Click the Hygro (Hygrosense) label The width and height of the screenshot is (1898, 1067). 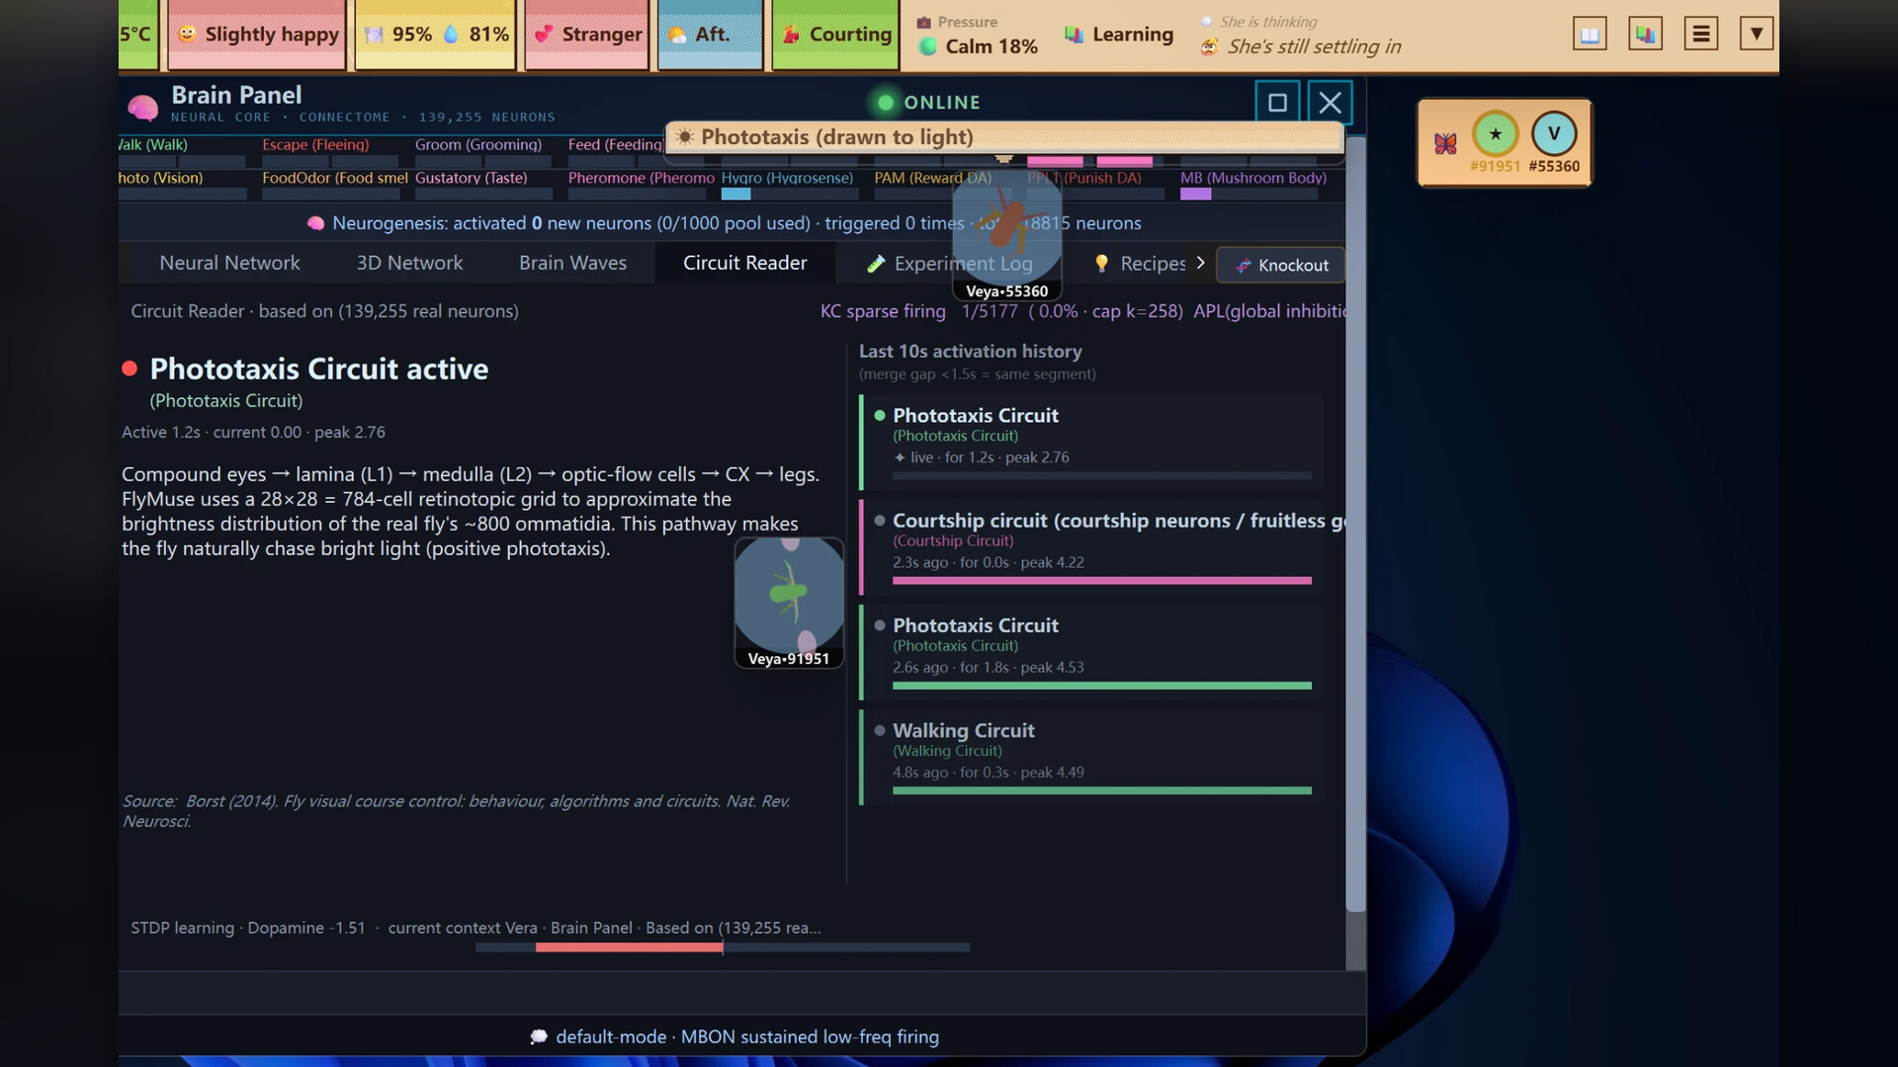tap(787, 178)
